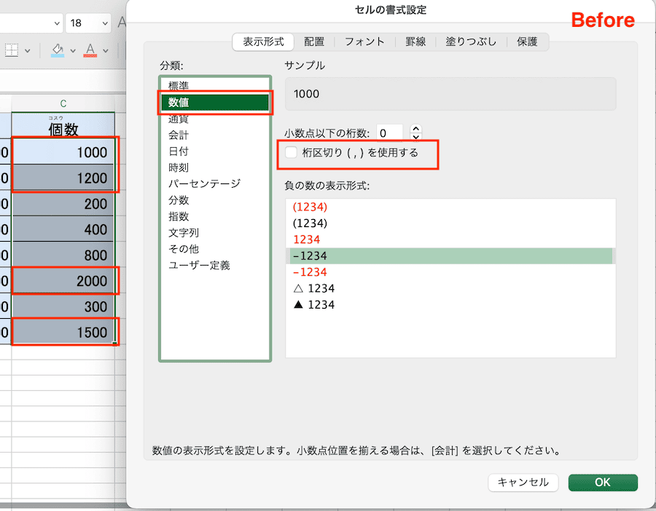Image resolution: width=656 pixels, height=511 pixels.
Task: Decrease decimal places with stepper down arrow
Action: (x=416, y=137)
